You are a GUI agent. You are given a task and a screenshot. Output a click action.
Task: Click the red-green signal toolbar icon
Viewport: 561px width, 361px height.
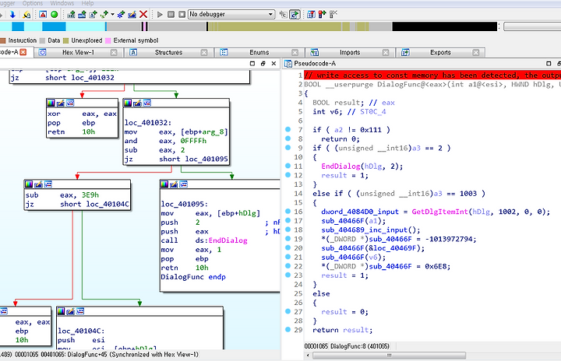(322, 14)
